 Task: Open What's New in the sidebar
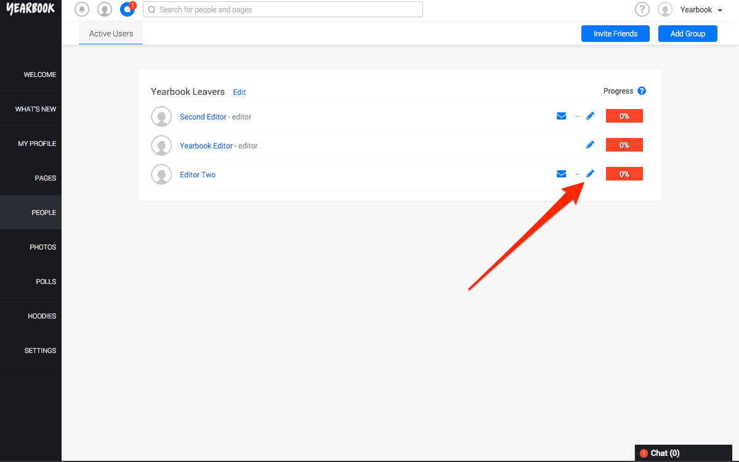point(31,109)
